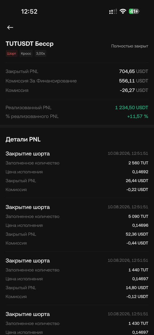The height and width of the screenshot is (335, 154).
Task: Tap the Комиссия За Финансирование row
Action: pyautogui.click(x=77, y=81)
